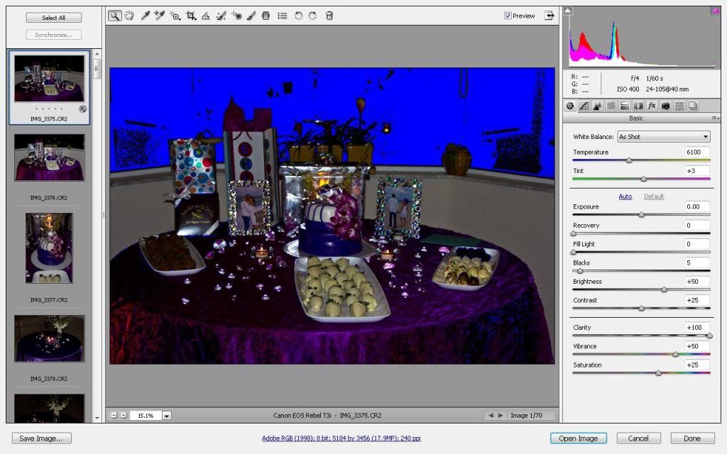Choose the Red Eye Removal tool
This screenshot has width=727, height=454.
pyautogui.click(x=236, y=15)
